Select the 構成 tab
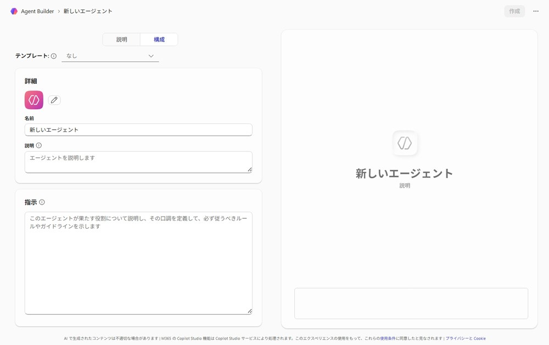The image size is (549, 345). click(159, 39)
